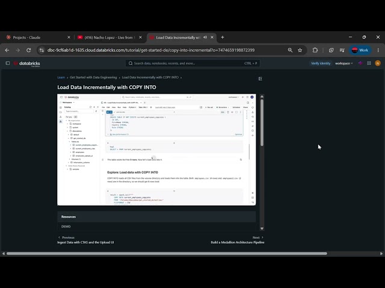385x288 pixels.
Task: Expand the information_schema tree node
Action: 69,163
